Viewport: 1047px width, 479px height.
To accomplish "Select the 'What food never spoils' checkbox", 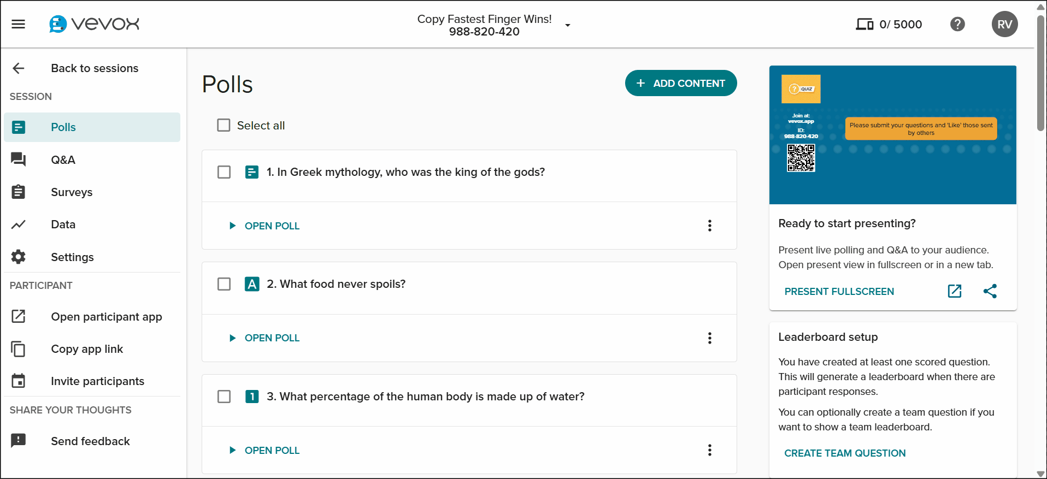I will coord(224,284).
